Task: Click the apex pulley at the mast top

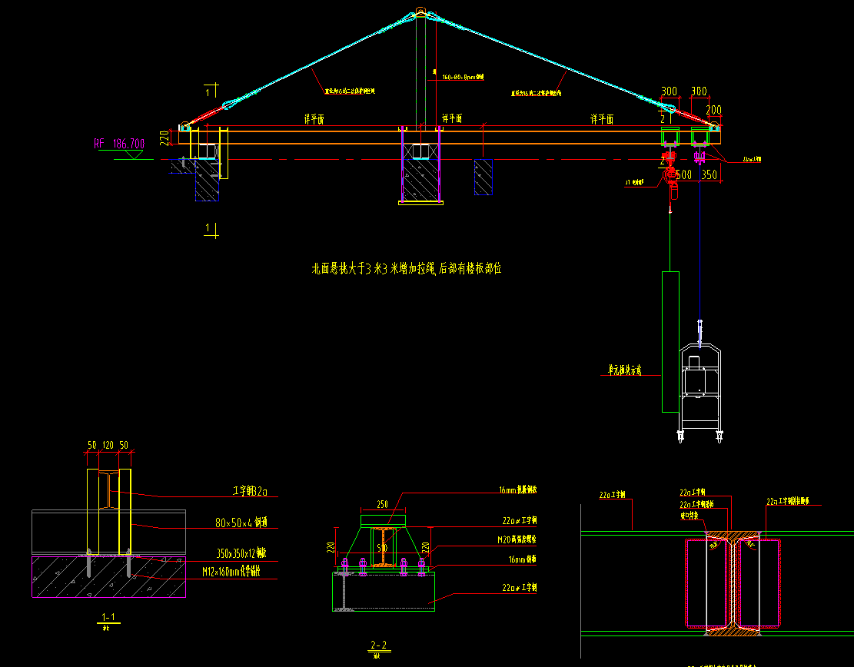Action: (420, 12)
